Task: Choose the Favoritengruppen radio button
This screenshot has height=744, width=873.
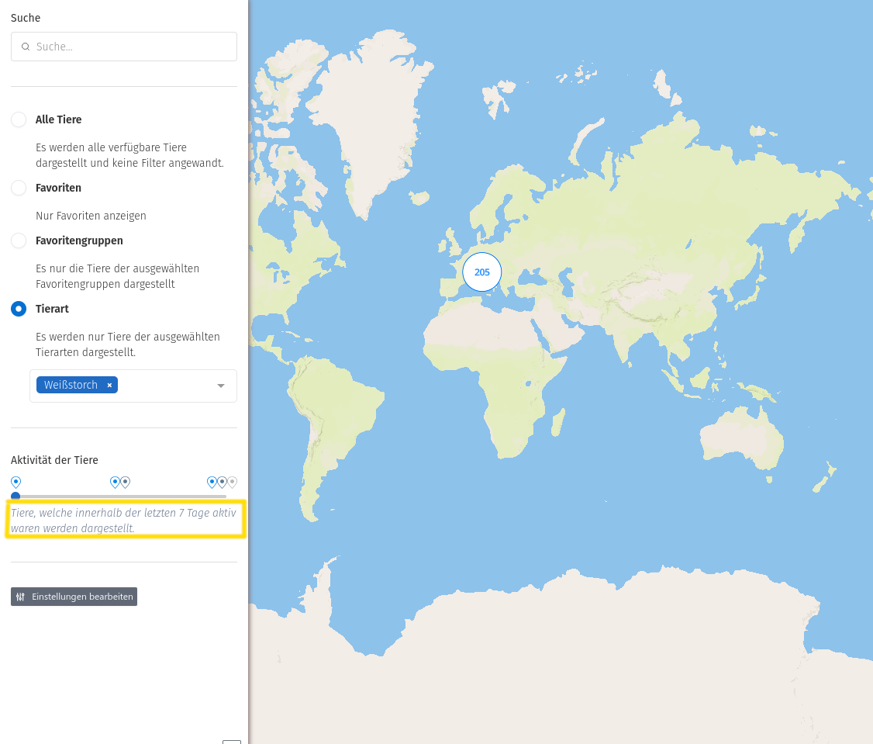Action: pos(19,241)
